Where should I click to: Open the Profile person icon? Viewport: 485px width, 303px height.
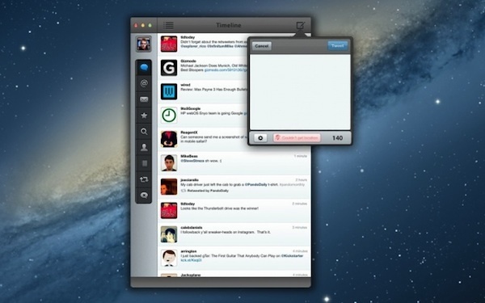tap(144, 148)
